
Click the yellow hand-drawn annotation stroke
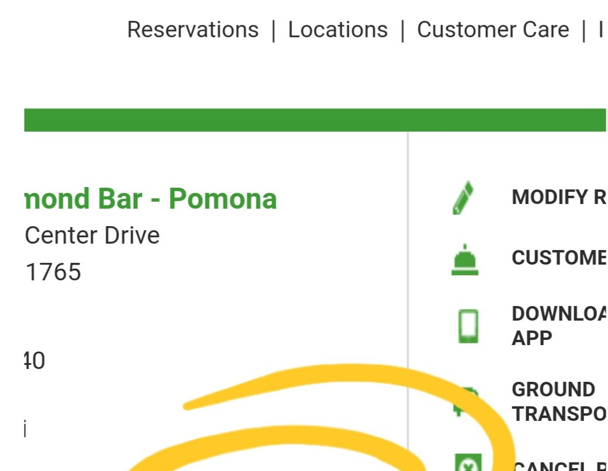(x=350, y=374)
